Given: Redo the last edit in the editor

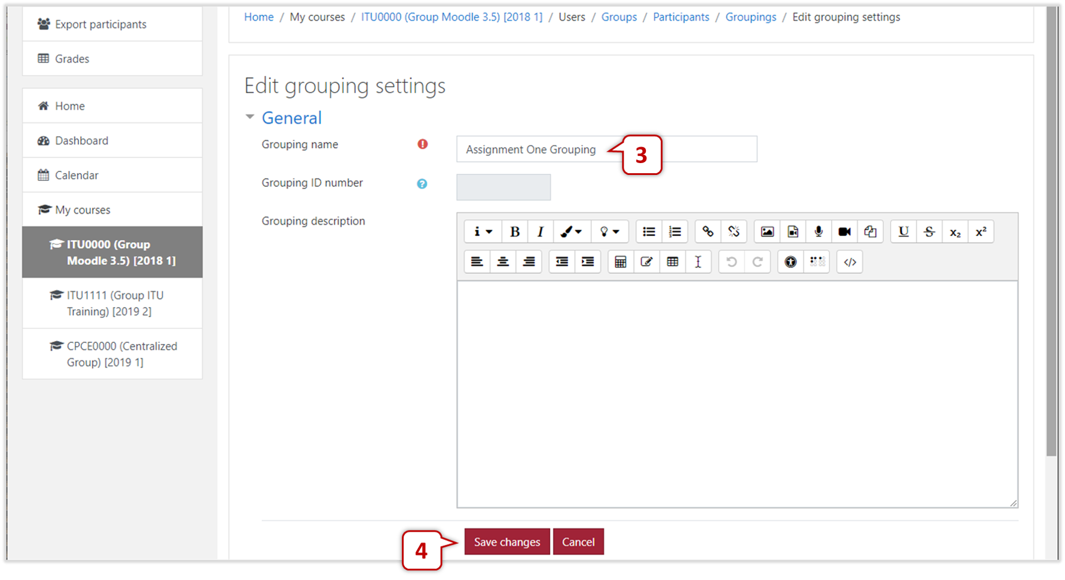Looking at the screenshot, I should (757, 262).
